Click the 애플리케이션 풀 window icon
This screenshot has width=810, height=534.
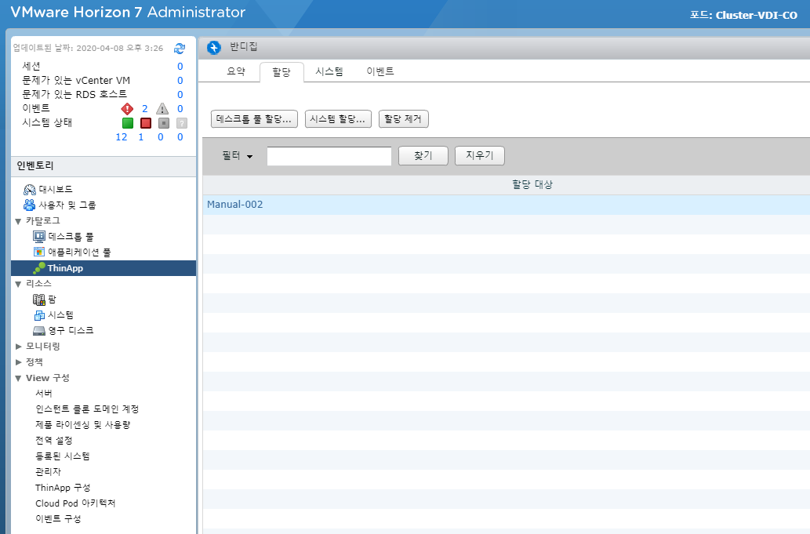pos(39,252)
